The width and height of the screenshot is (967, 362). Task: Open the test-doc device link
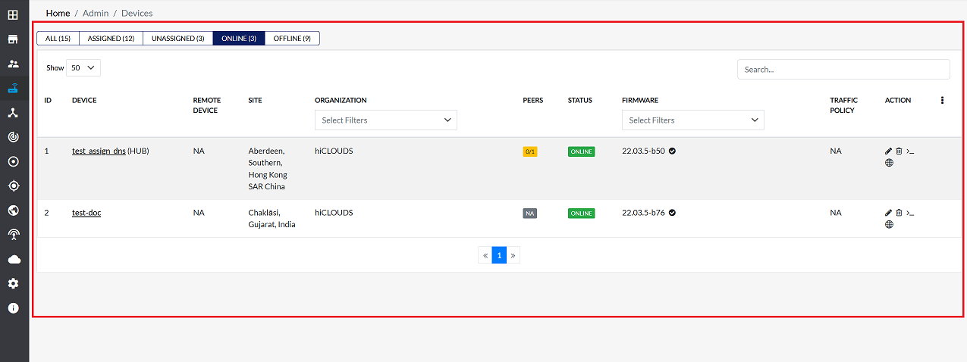tap(86, 213)
